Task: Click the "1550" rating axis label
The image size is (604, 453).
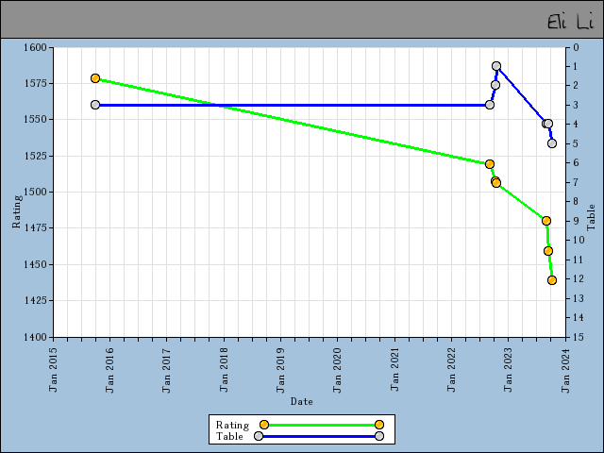Action: pyautogui.click(x=35, y=120)
